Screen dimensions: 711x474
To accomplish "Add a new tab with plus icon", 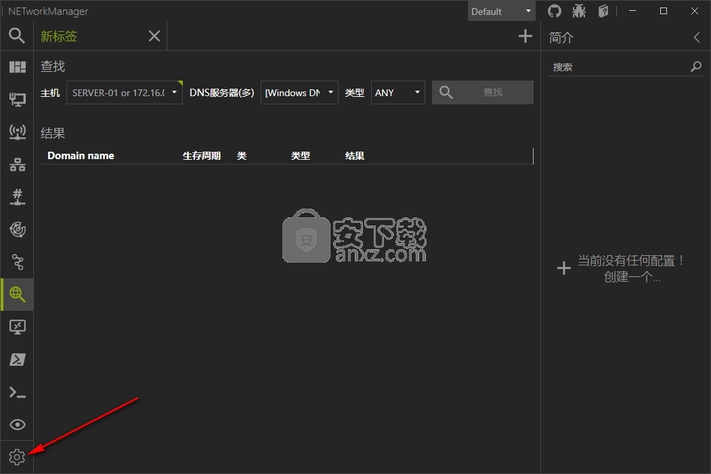I will (x=525, y=36).
